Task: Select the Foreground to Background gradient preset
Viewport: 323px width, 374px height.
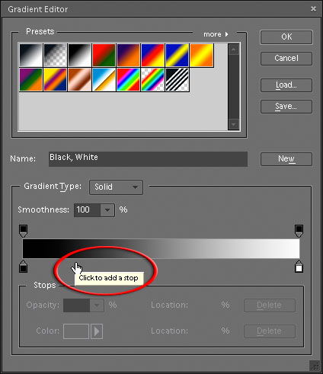Action: 30,56
